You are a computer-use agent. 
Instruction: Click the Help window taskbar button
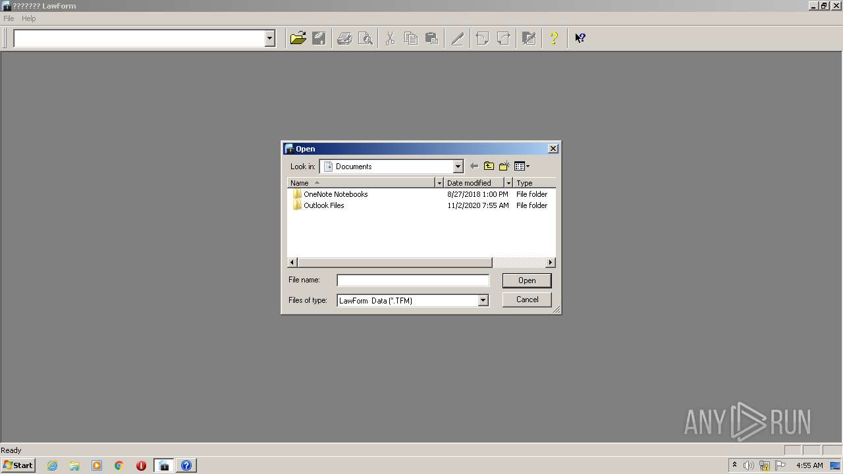point(186,465)
